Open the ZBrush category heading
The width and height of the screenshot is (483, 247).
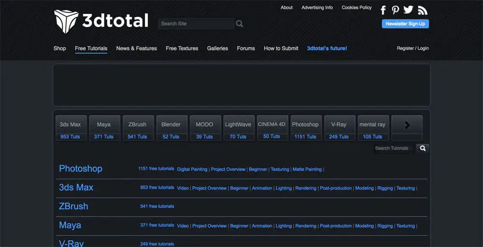(73, 206)
